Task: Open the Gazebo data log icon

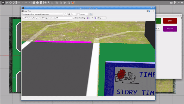Action: pyautogui.click(x=175, y=2)
